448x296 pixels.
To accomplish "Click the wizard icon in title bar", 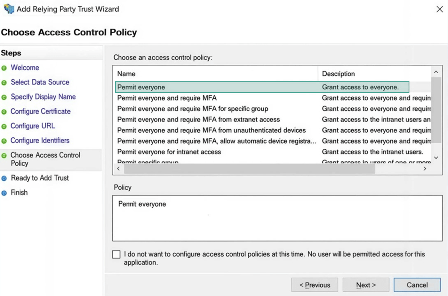I will tap(9, 9).
